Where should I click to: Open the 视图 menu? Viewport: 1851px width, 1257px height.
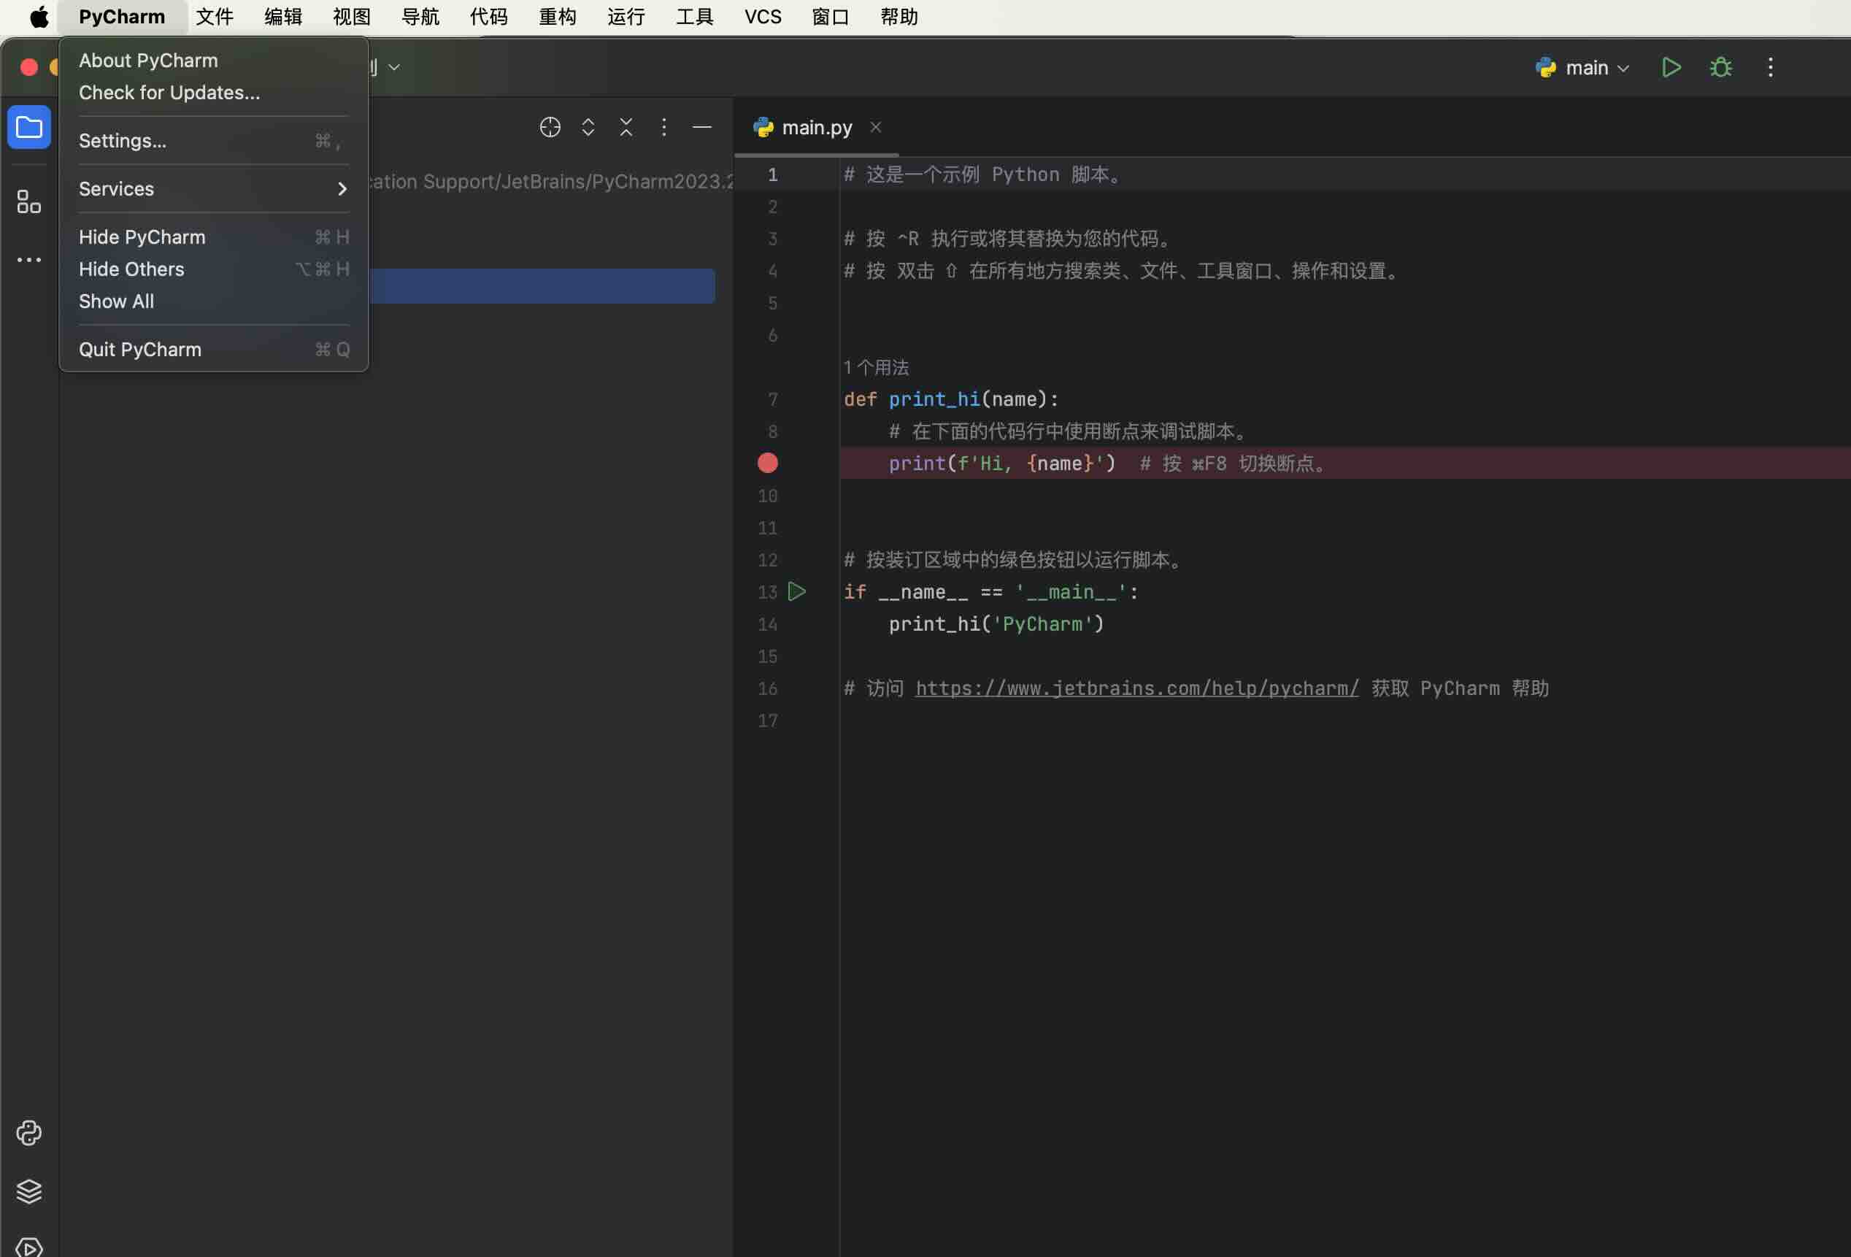pyautogui.click(x=352, y=17)
